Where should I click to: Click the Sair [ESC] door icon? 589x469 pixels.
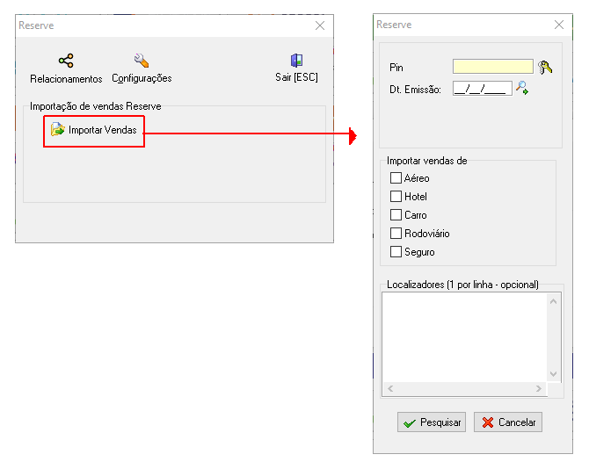coord(296,60)
